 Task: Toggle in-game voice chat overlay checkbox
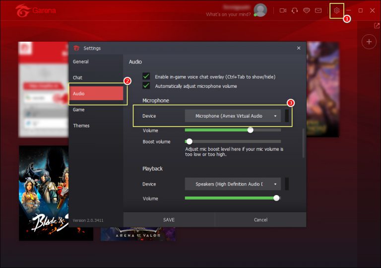[x=146, y=76]
